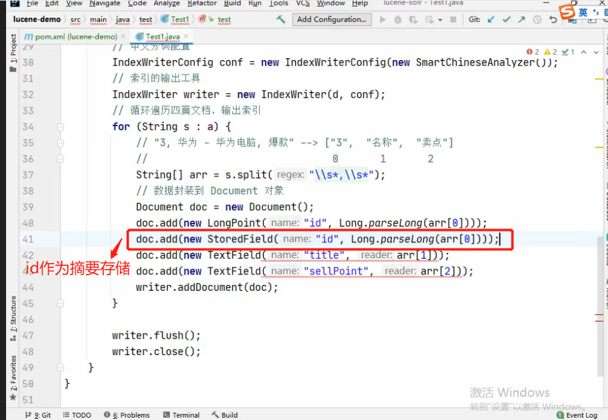Toggle comment fold marker at line 35

pyautogui.click(x=61, y=143)
